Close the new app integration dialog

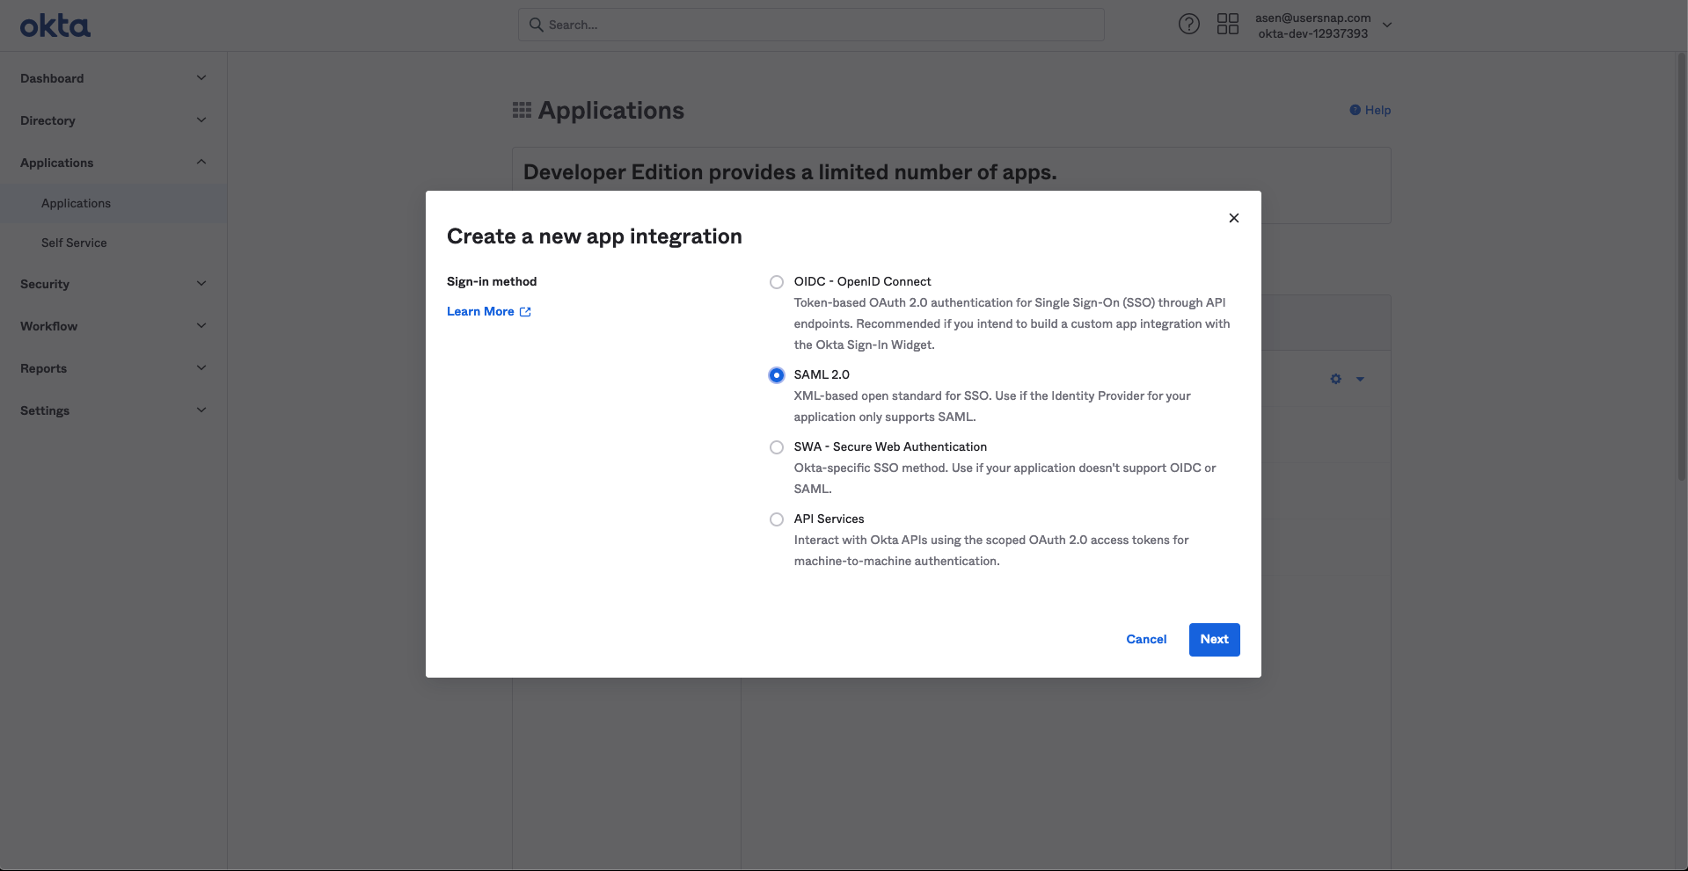tap(1233, 218)
